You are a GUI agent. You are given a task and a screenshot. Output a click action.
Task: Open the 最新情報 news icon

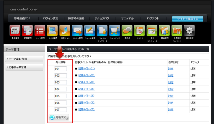coord(15,30)
